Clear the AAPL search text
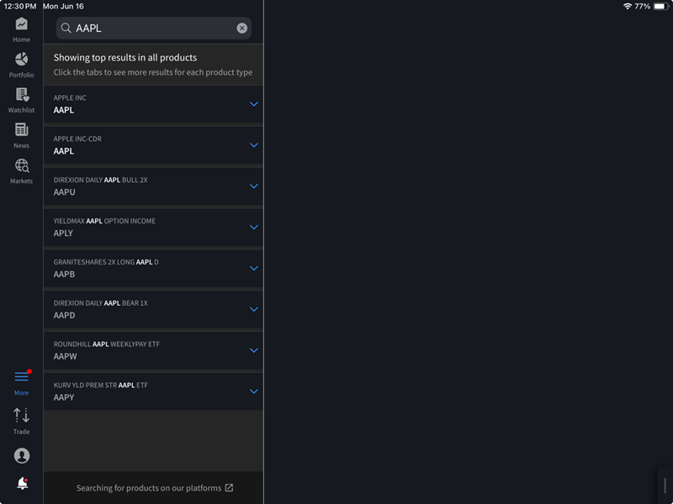 coord(241,28)
